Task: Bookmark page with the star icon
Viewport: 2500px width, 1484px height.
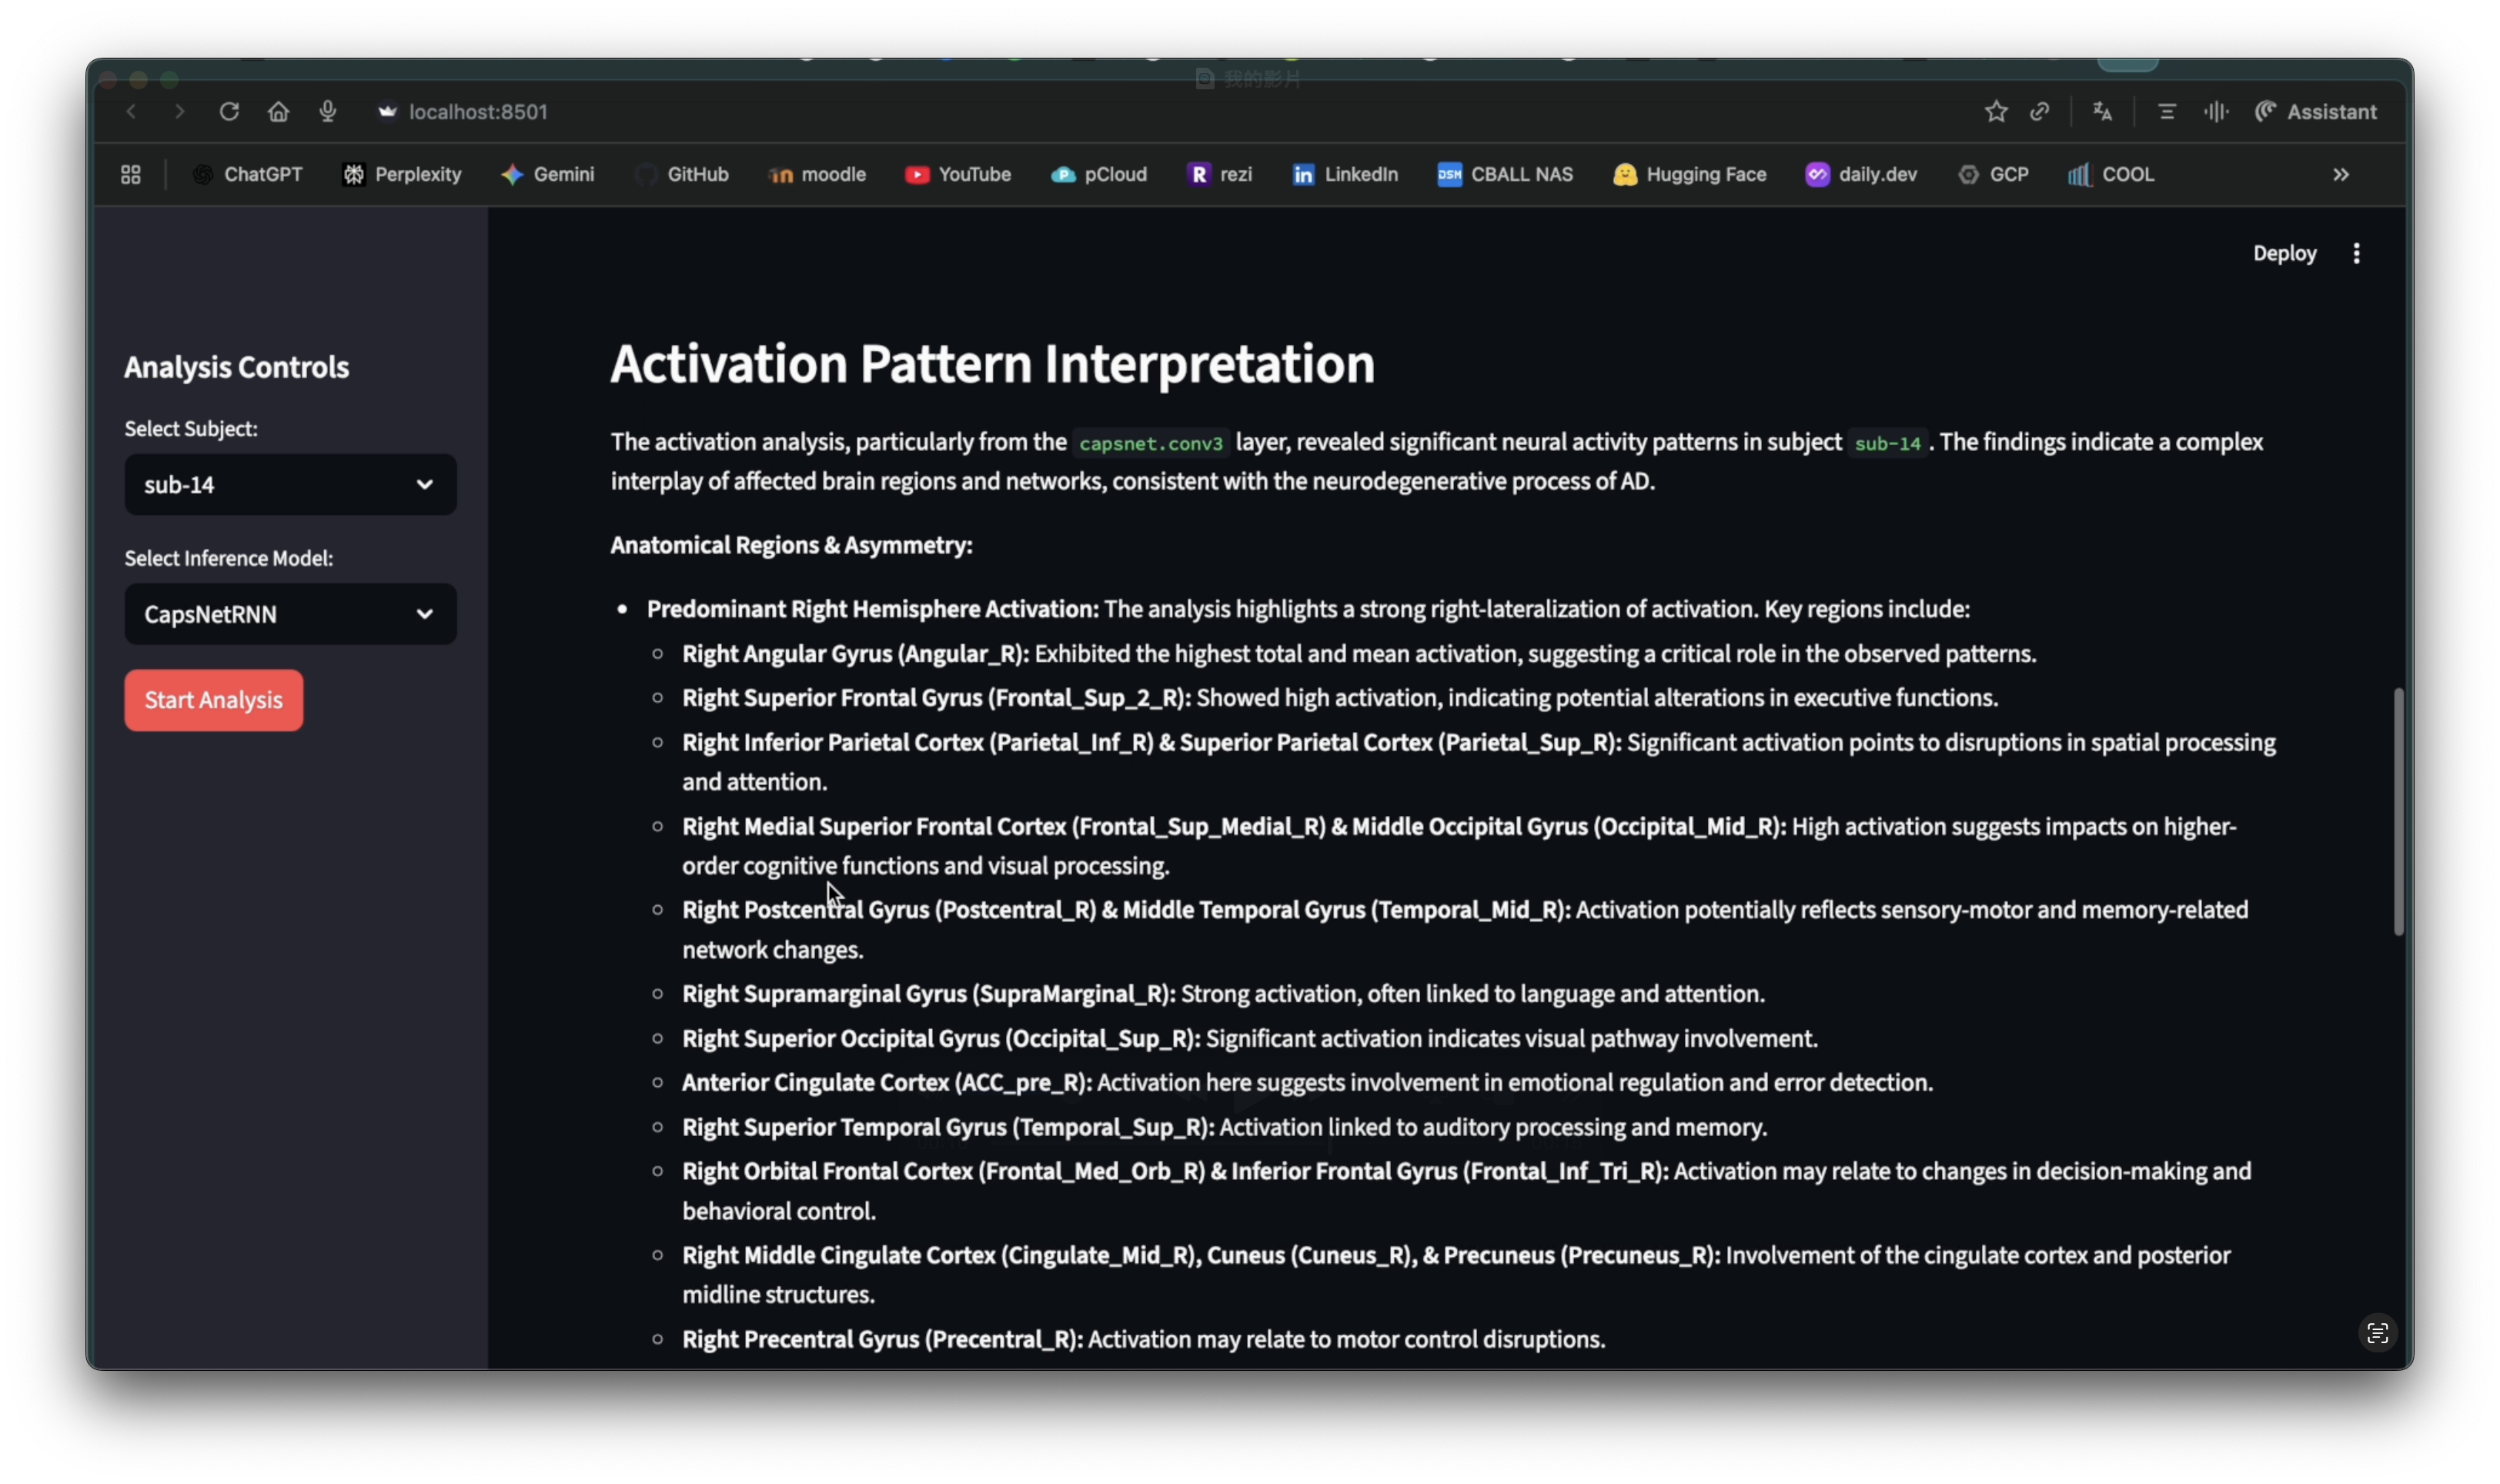Action: pyautogui.click(x=1996, y=112)
